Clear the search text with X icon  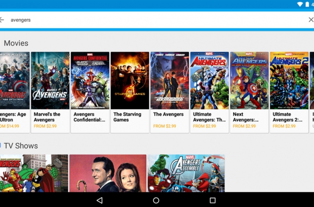310,20
